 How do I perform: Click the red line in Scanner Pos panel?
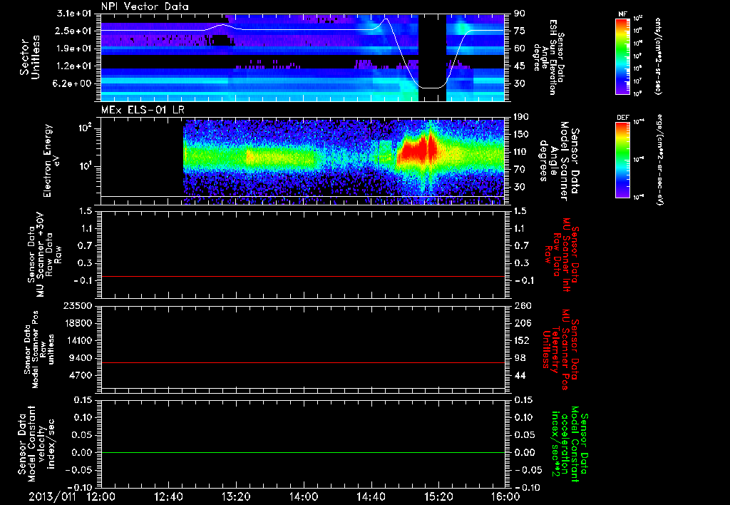click(302, 362)
